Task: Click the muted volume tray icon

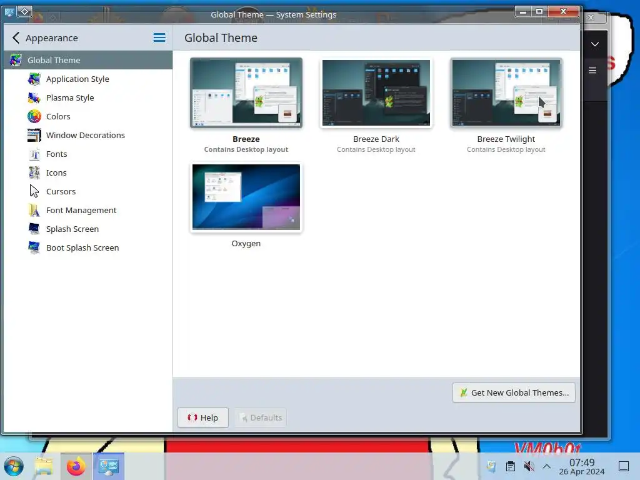Action: (x=529, y=466)
